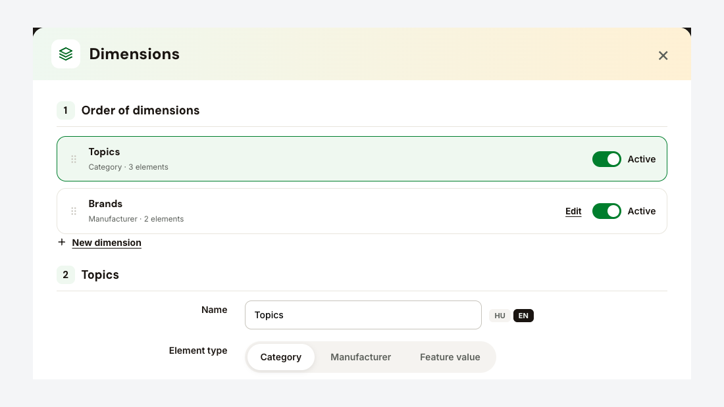The width and height of the screenshot is (724, 407).
Task: Switch name language to HU
Action: (x=500, y=316)
